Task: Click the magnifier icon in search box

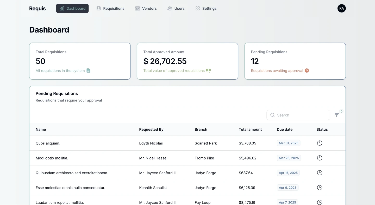Action: (272, 115)
